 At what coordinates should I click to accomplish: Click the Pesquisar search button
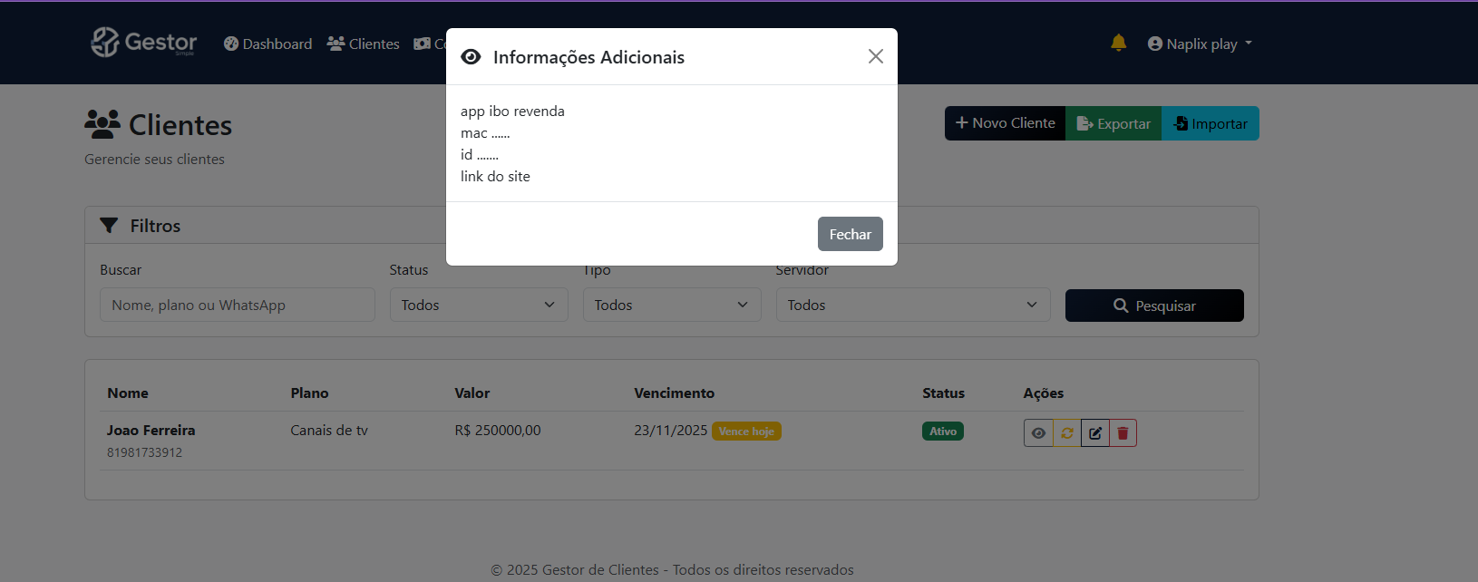[1153, 306]
